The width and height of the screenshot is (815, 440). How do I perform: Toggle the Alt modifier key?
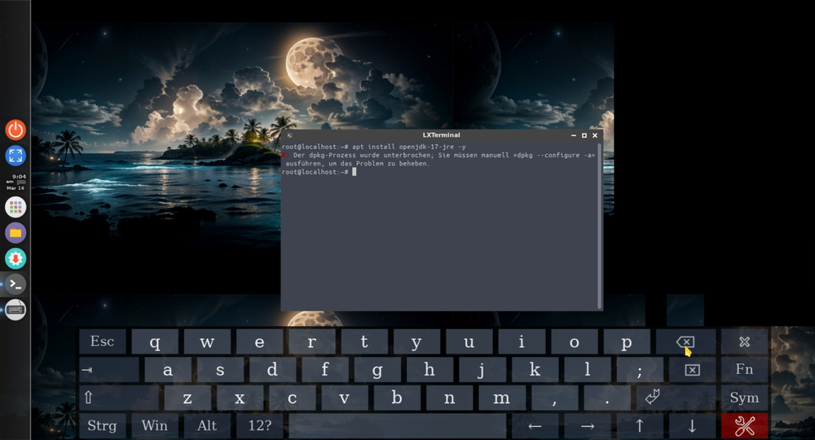pos(207,425)
